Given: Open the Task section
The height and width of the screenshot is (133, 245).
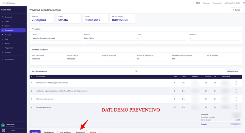Looking at the screenshot, I should point(6,39).
